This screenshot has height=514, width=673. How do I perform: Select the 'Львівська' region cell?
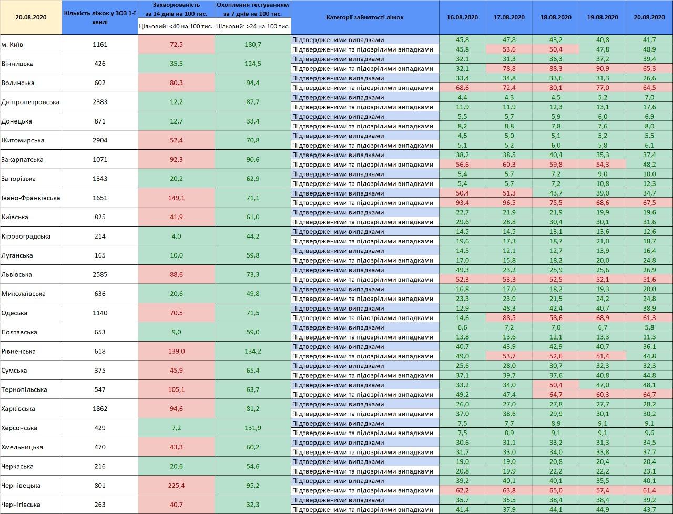(30, 275)
